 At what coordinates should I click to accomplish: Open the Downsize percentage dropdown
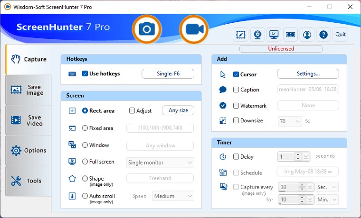tap(290, 121)
